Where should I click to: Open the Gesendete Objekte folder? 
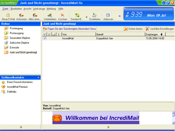pyautogui.click(x=20, y=38)
